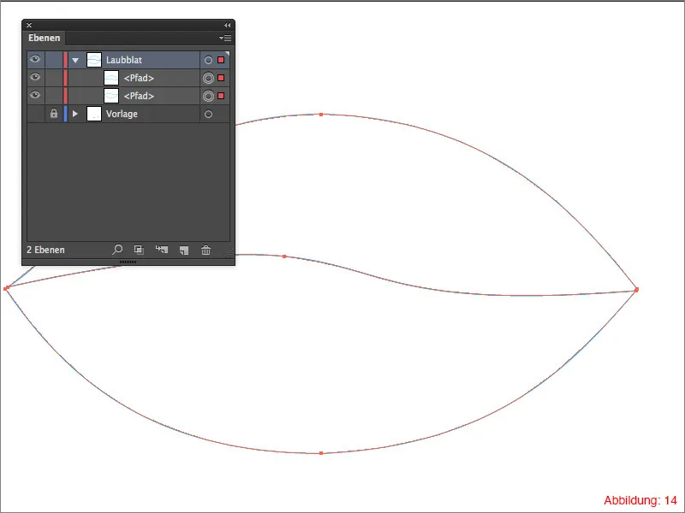Click the panel bottom drag handle bar
This screenshot has height=513, width=685.
[x=128, y=262]
